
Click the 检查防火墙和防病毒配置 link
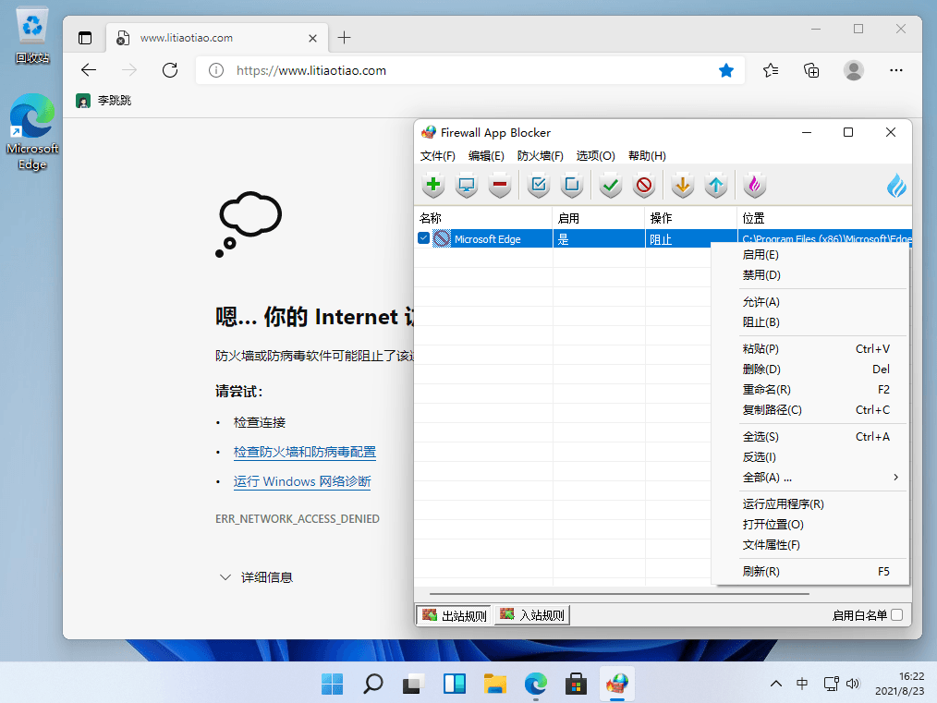point(305,452)
